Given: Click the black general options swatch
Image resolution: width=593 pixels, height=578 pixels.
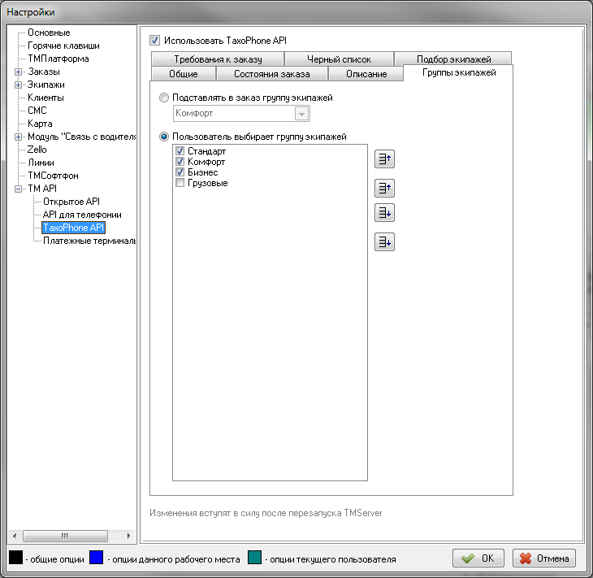Looking at the screenshot, I should tap(16, 558).
